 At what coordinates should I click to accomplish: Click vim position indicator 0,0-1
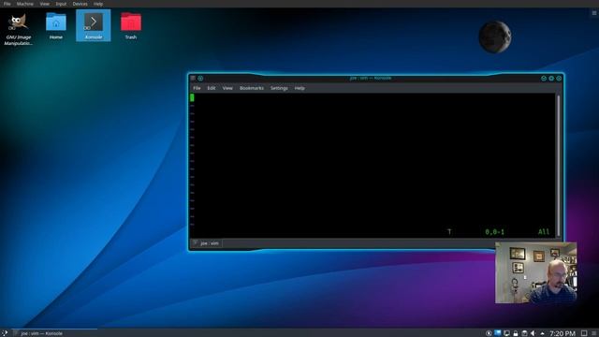click(494, 232)
